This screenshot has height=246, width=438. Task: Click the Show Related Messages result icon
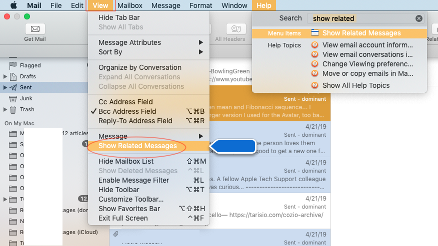(315, 32)
